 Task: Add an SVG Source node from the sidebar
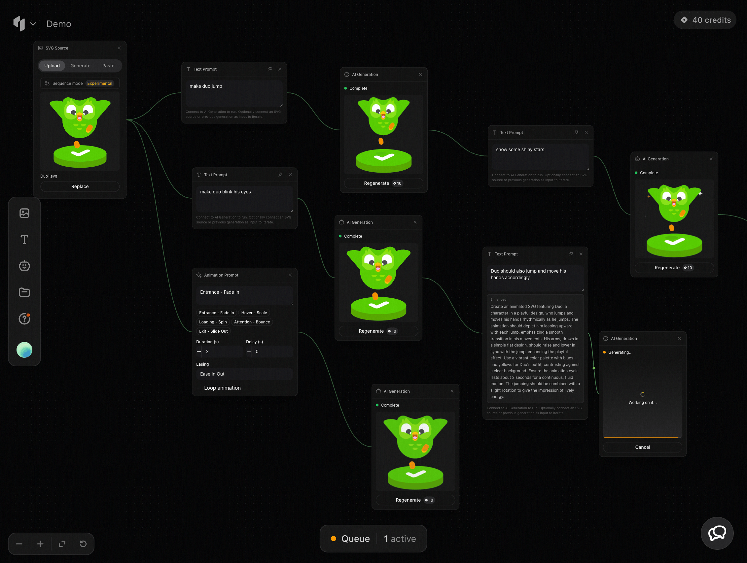coord(24,213)
